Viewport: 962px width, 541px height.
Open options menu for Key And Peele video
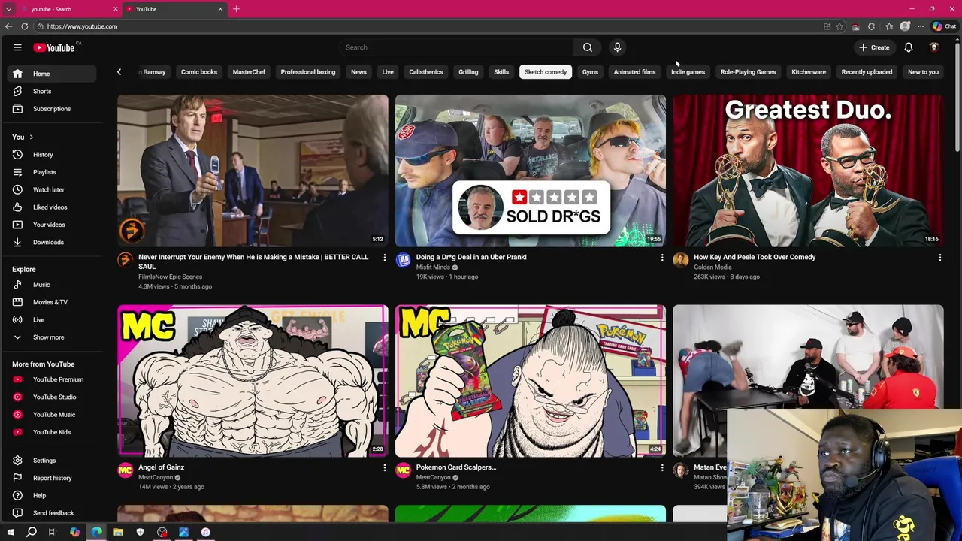click(939, 258)
